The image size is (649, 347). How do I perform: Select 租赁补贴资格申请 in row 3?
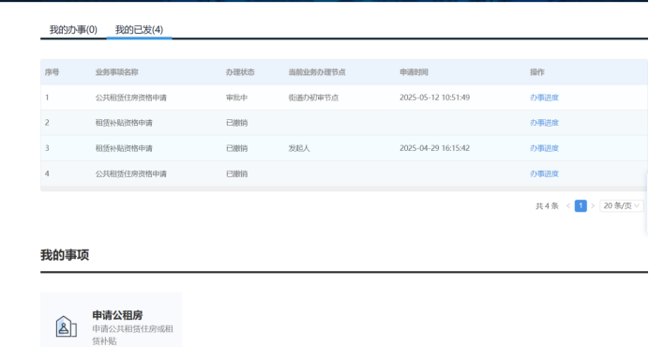[124, 148]
